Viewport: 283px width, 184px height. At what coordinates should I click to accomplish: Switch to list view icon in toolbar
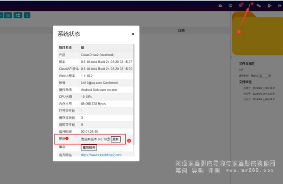point(8,15)
